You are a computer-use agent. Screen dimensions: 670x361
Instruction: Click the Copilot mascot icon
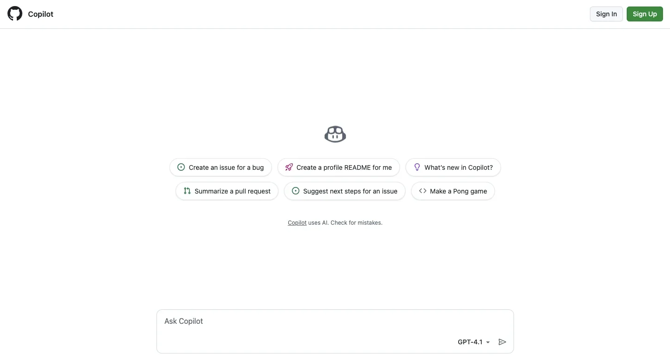[x=335, y=134]
